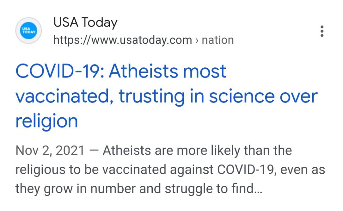Image resolution: width=343 pixels, height=211 pixels.
Task: Open the "COVID-19: Atheists most" headline link
Action: pos(121,71)
